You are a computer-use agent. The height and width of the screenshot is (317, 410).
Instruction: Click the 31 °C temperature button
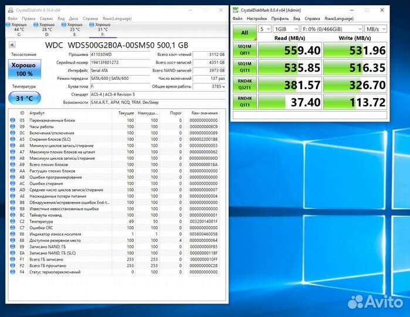tap(25, 98)
